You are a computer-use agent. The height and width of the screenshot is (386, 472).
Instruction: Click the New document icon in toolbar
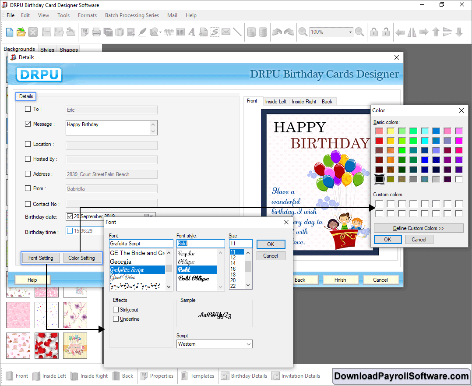click(10, 32)
